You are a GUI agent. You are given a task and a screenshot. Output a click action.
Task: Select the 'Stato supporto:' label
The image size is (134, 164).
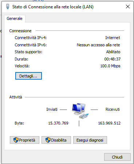click(28, 52)
